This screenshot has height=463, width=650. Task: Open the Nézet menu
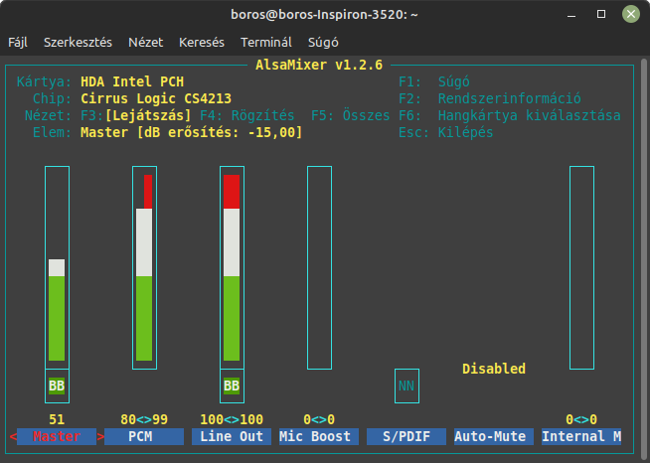145,43
